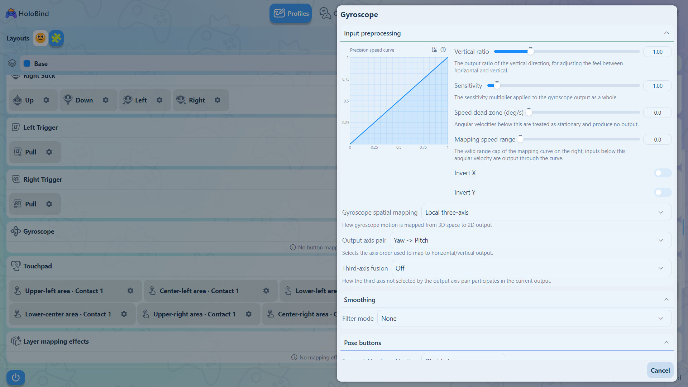The width and height of the screenshot is (688, 387).
Task: Click the curve preset icon next to info
Action: point(434,50)
